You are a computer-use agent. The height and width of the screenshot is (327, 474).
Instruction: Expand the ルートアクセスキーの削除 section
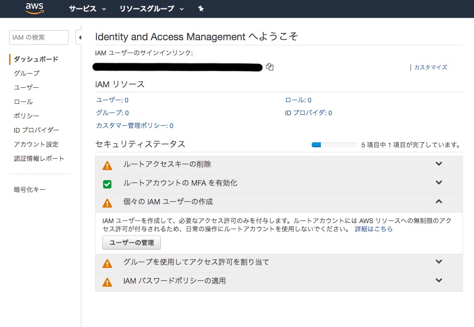pyautogui.click(x=438, y=164)
